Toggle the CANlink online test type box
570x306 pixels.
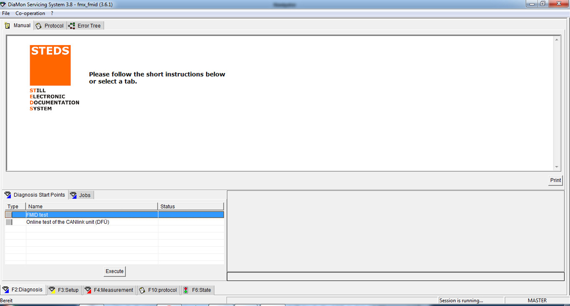click(x=9, y=222)
